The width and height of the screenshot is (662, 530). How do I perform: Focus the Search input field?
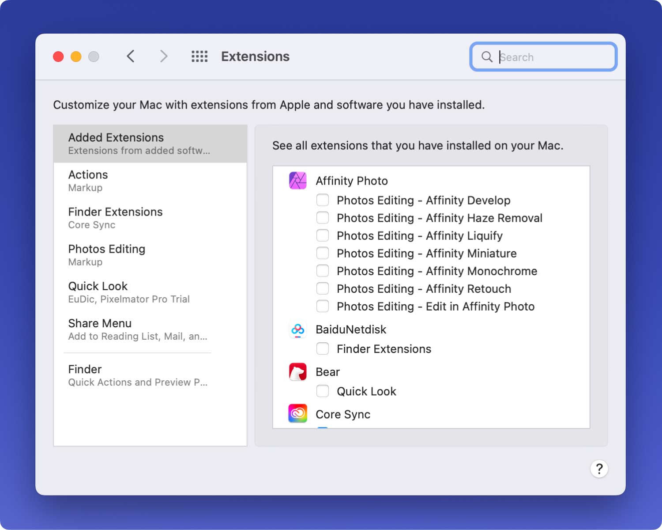click(543, 57)
